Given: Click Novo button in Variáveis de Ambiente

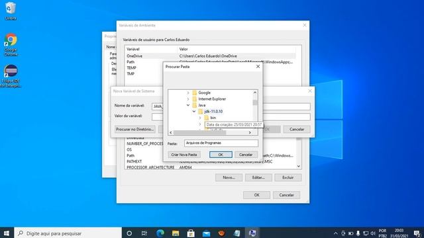Looking at the screenshot, I should [229, 178].
